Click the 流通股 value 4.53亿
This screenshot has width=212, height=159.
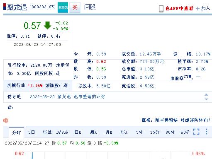coord(147,86)
